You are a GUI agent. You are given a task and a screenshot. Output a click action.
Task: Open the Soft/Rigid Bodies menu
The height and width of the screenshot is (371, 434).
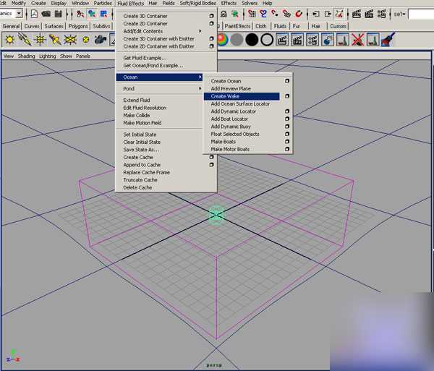tap(198, 4)
